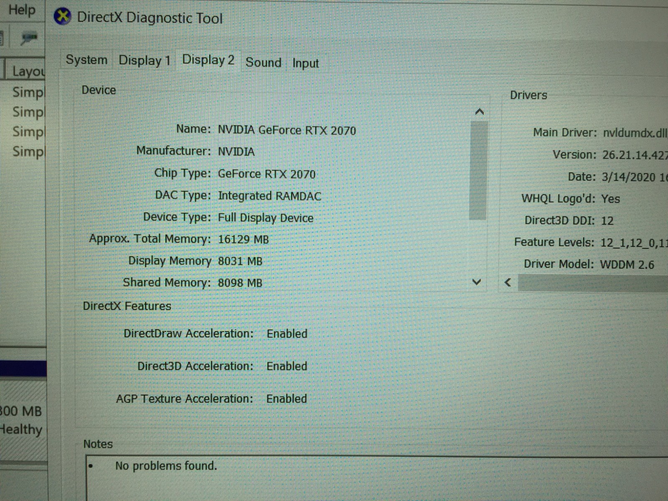Open the Input tab

coord(305,63)
